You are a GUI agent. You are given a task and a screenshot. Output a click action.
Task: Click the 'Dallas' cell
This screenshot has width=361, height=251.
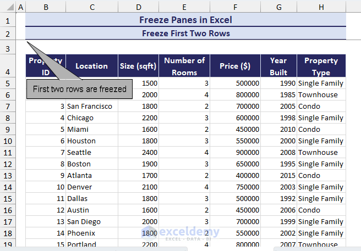[92, 199]
